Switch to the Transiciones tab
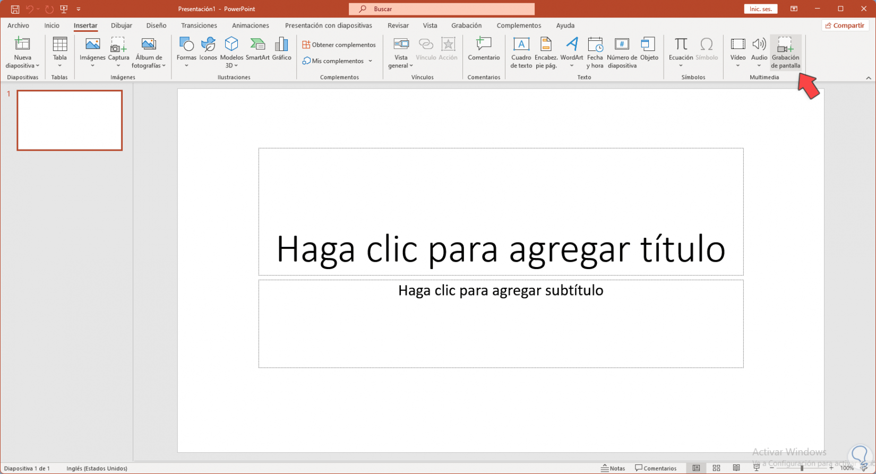Image resolution: width=876 pixels, height=474 pixels. [x=199, y=25]
